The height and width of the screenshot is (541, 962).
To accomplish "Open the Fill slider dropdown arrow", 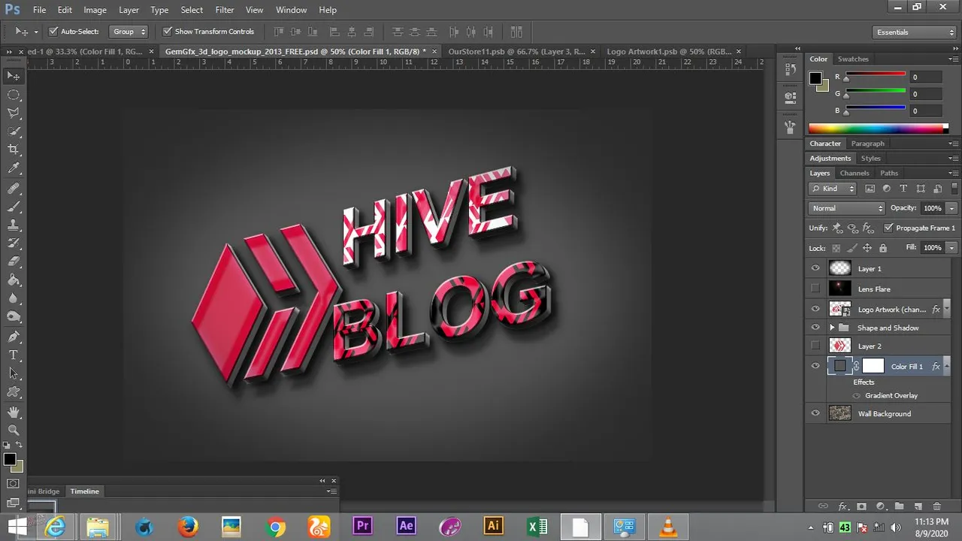I will [951, 247].
